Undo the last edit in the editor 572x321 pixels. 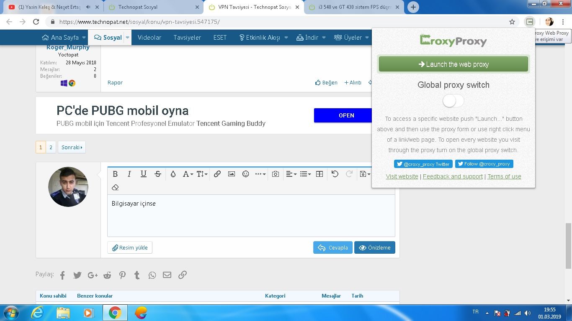click(x=335, y=174)
